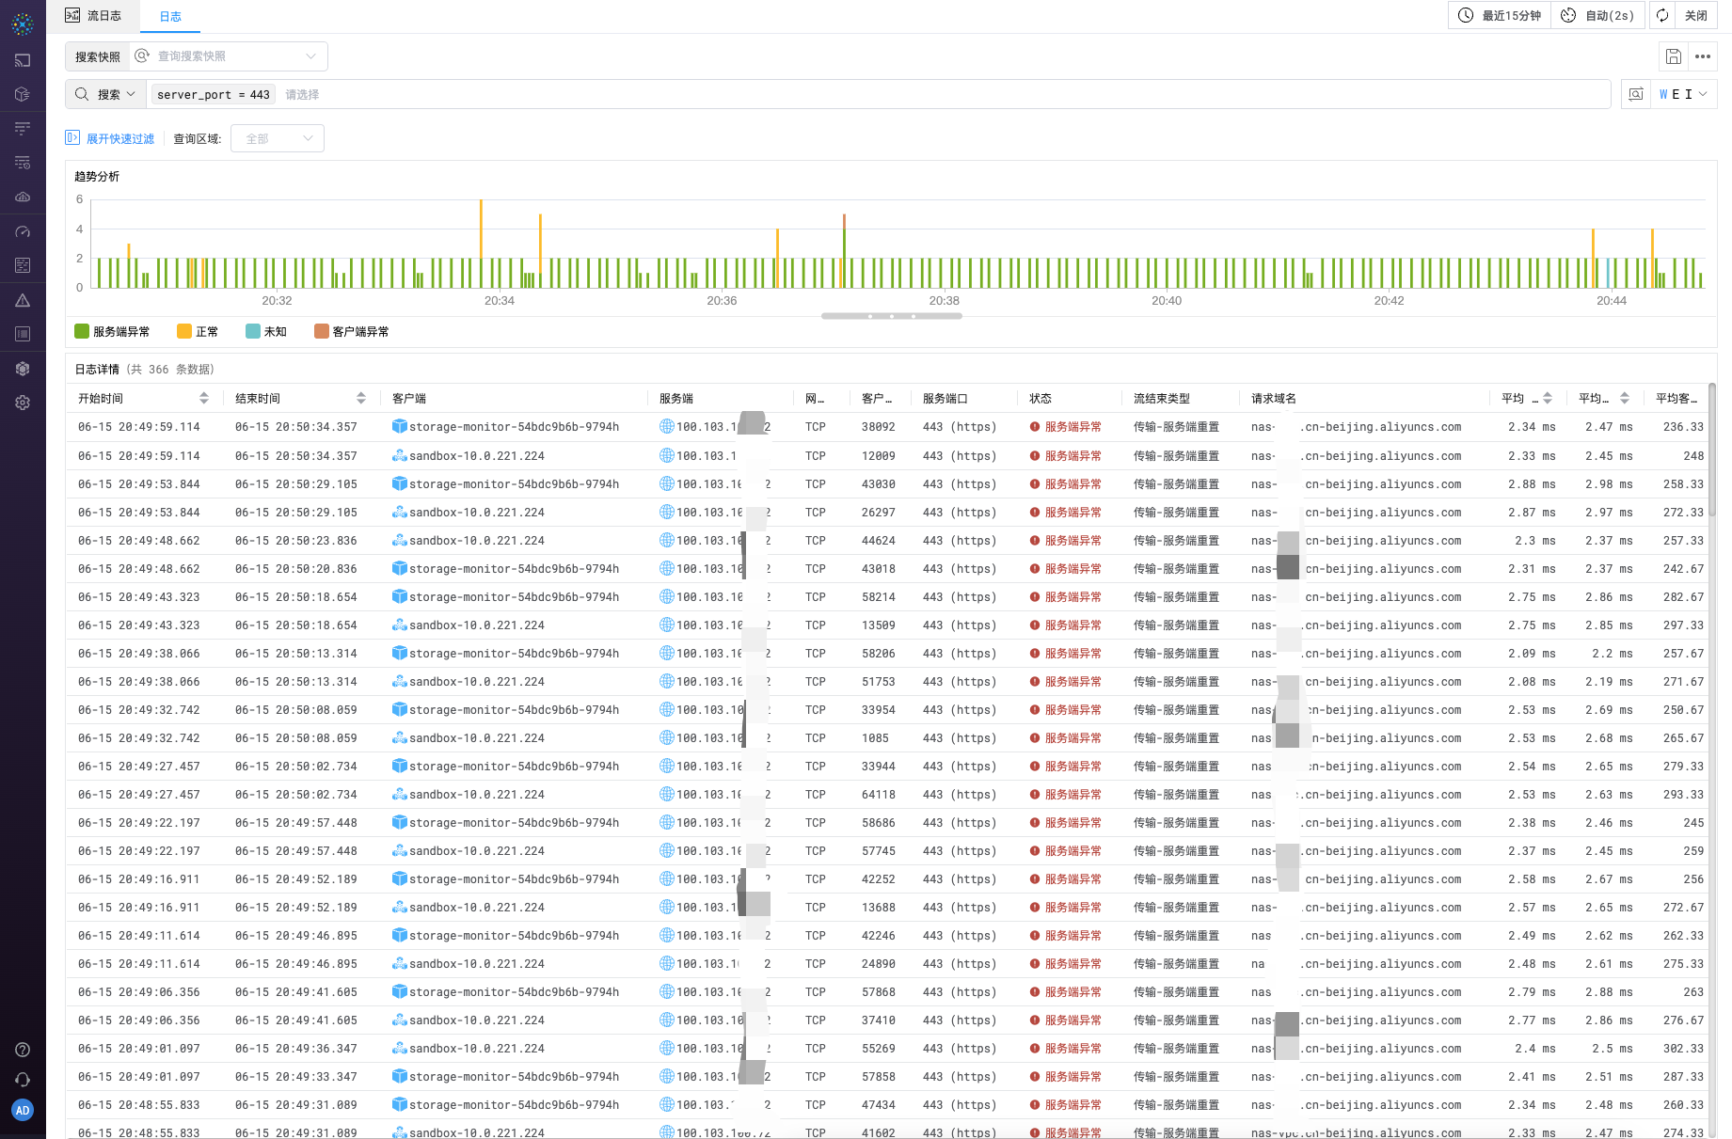The width and height of the screenshot is (1732, 1139).
Task: Click the trend chart horizontal zoom slider
Action: pyautogui.click(x=891, y=316)
